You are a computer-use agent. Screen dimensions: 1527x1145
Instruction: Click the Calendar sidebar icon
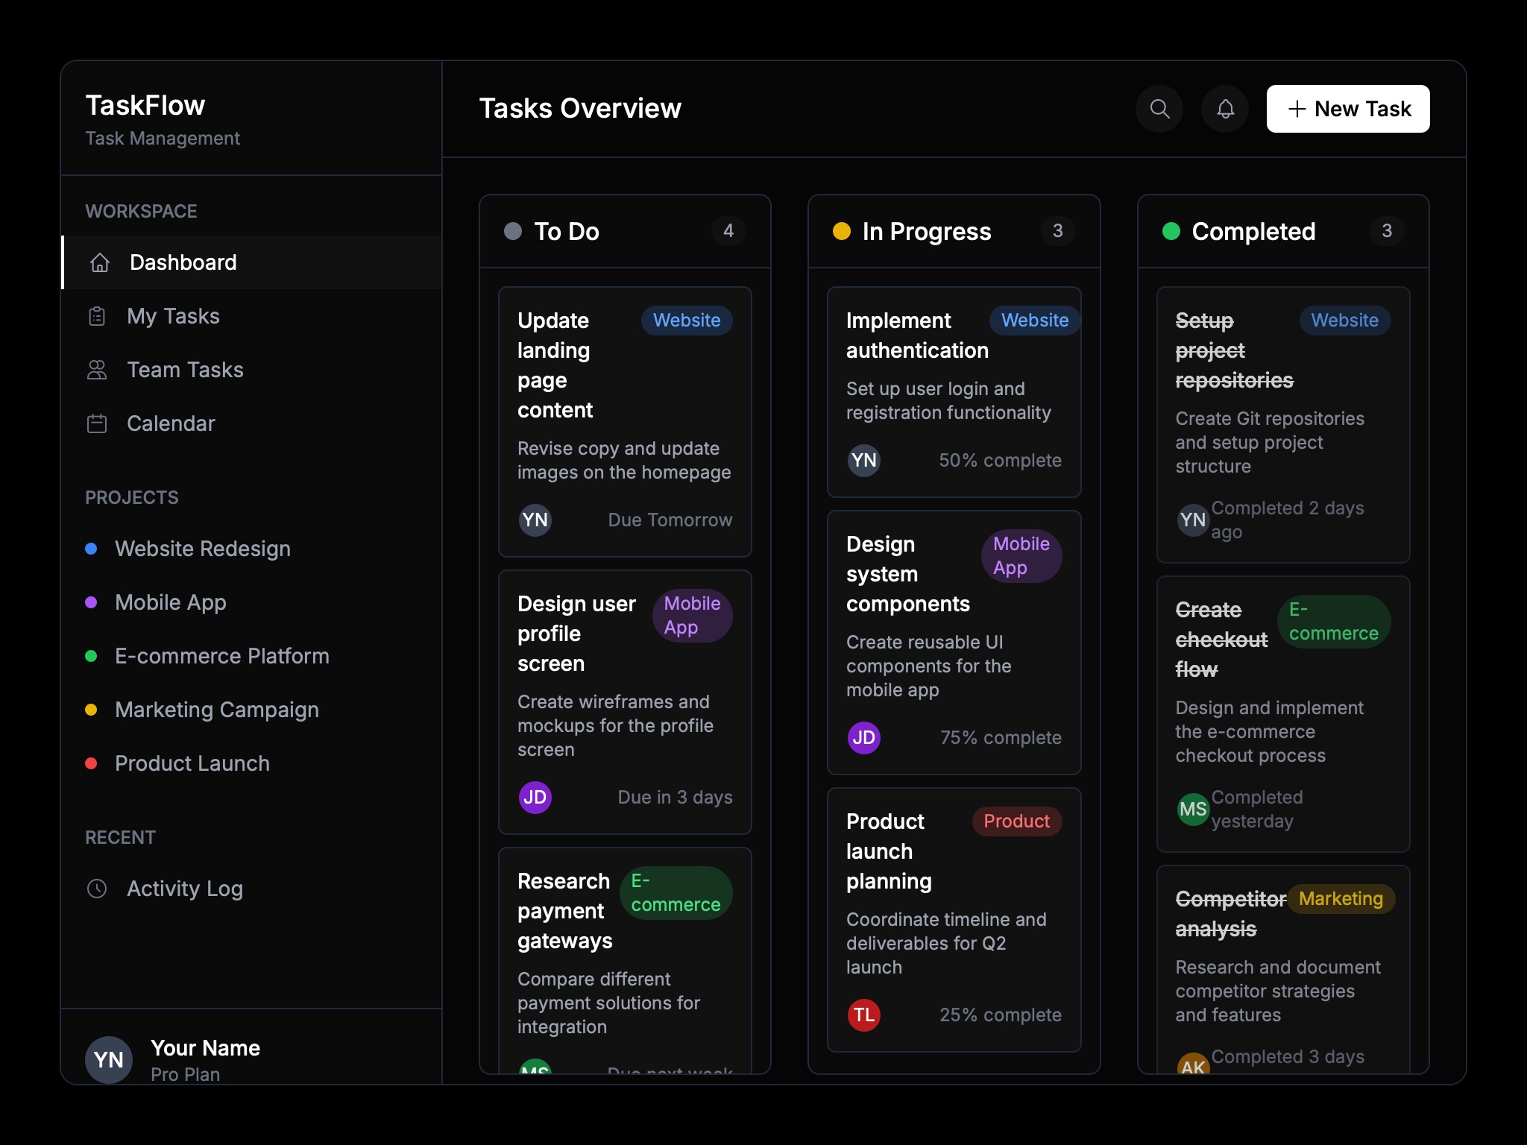(97, 423)
